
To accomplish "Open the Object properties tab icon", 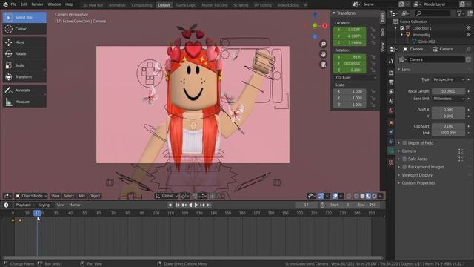I will [391, 122].
